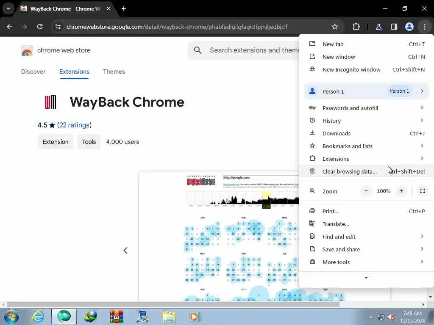Click the horizontal page scrollbar
The width and height of the screenshot is (434, 325).
pyautogui.click(x=173, y=305)
